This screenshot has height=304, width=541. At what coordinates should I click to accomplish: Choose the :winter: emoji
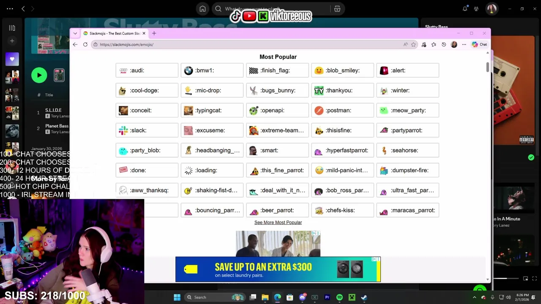(x=407, y=90)
